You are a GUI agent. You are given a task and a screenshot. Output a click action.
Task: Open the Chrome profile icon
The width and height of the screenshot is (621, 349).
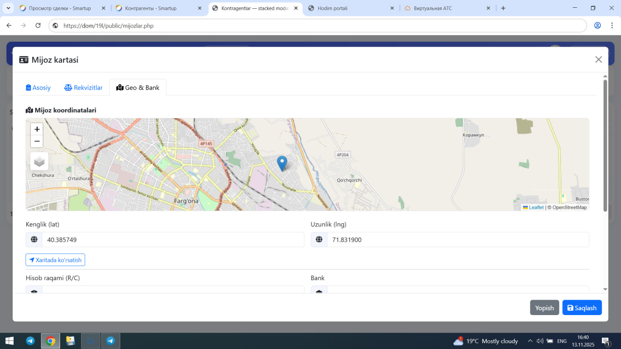tap(597, 26)
